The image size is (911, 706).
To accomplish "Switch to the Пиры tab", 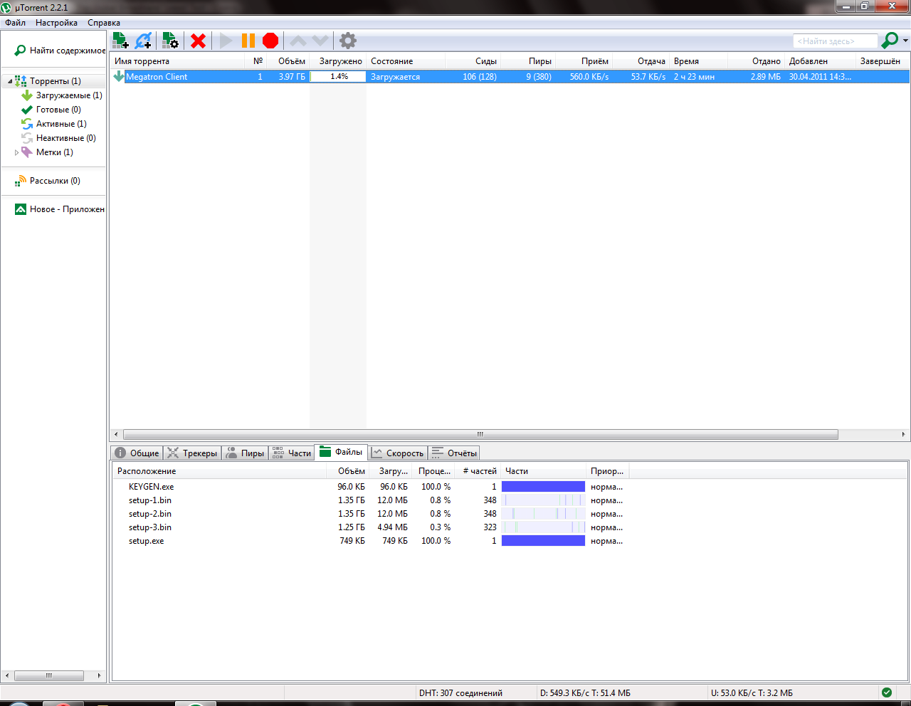I will 245,453.
